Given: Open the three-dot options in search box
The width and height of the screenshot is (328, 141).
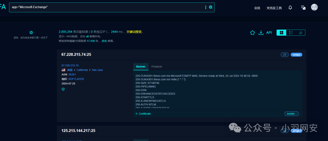Looking at the screenshot, I should [206, 7].
